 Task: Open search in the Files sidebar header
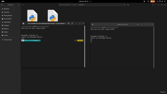(x=2, y=5)
